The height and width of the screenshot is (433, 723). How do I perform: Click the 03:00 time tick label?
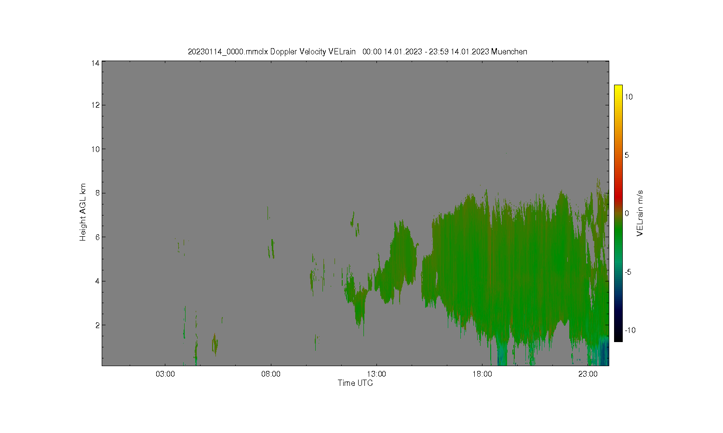(165, 374)
